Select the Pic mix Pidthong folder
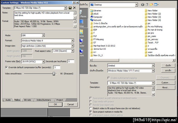Viewport: 178px width, 123px height. [x=154, y=27]
